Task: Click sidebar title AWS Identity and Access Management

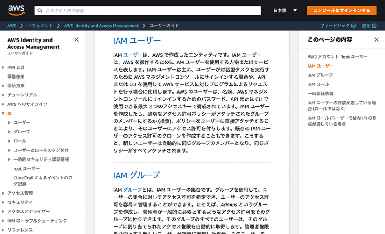Action: pyautogui.click(x=33, y=44)
